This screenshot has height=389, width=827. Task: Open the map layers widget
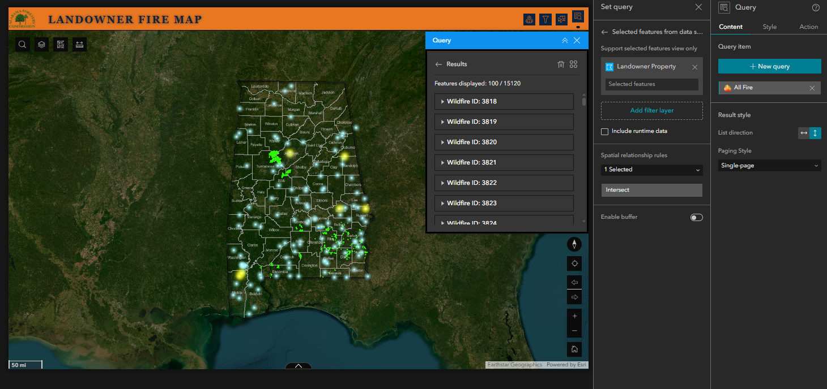point(41,45)
